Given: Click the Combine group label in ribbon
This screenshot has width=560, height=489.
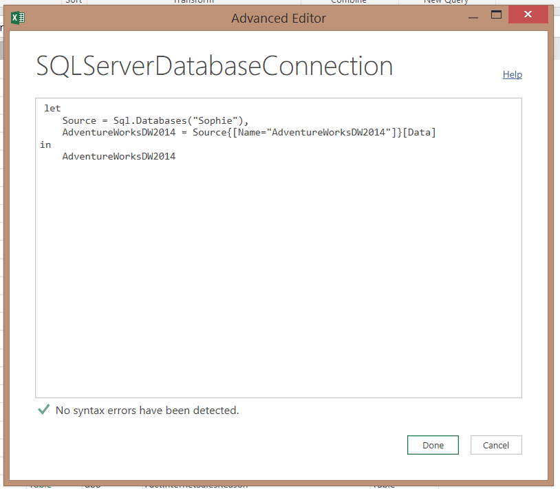Looking at the screenshot, I should [x=348, y=2].
